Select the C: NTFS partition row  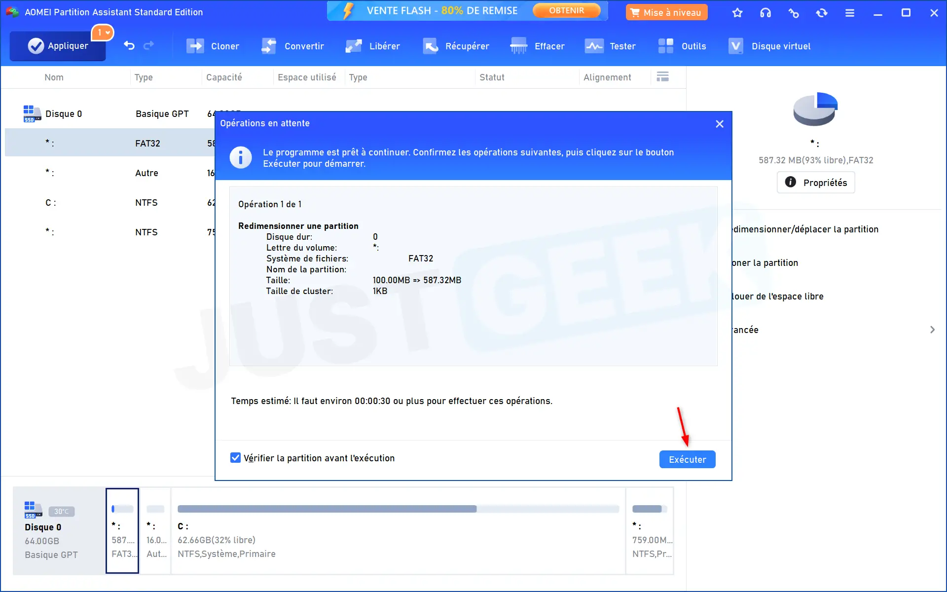pos(110,202)
